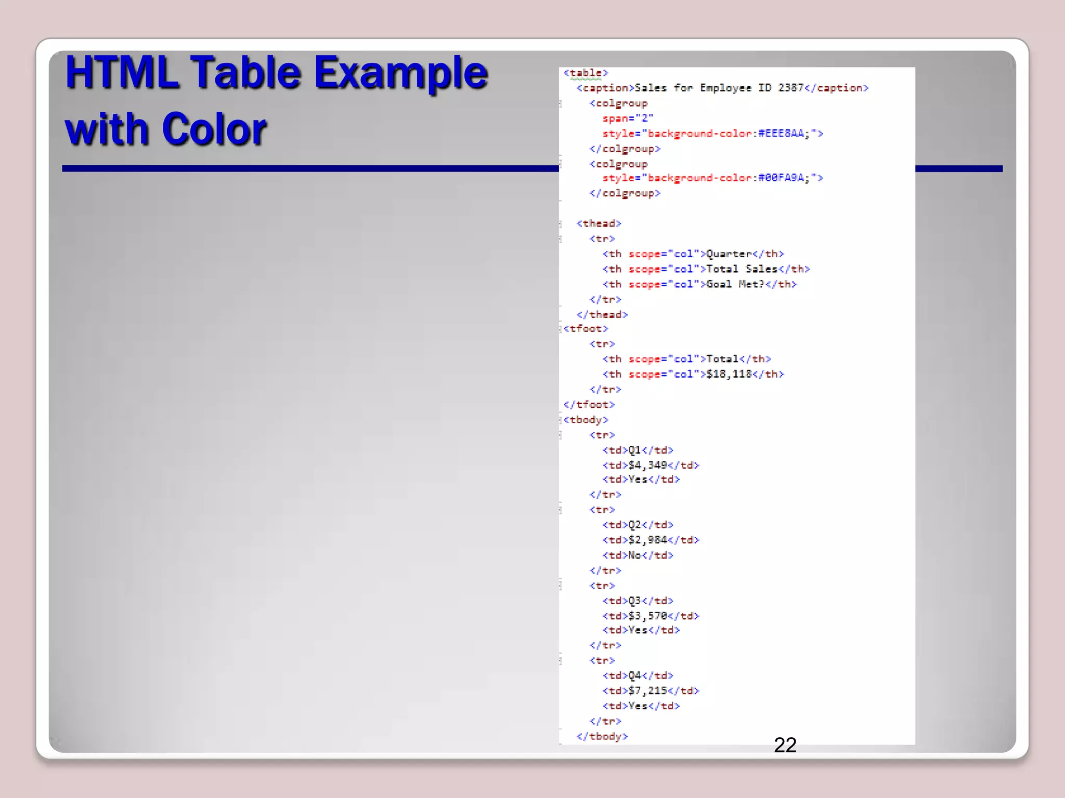
Task: Click the caption line 'Sales for Employee ID 2387'
Action: 722,88
